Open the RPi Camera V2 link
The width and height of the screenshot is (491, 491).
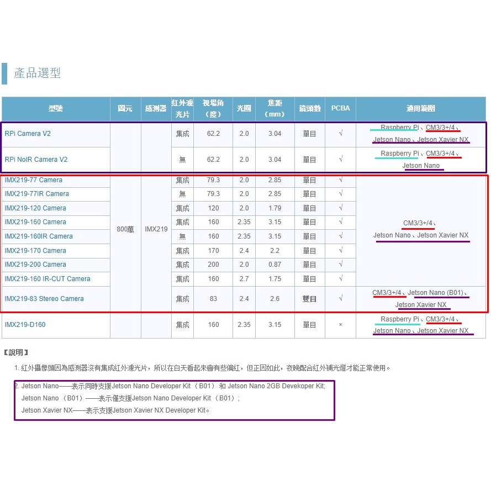[x=28, y=134]
